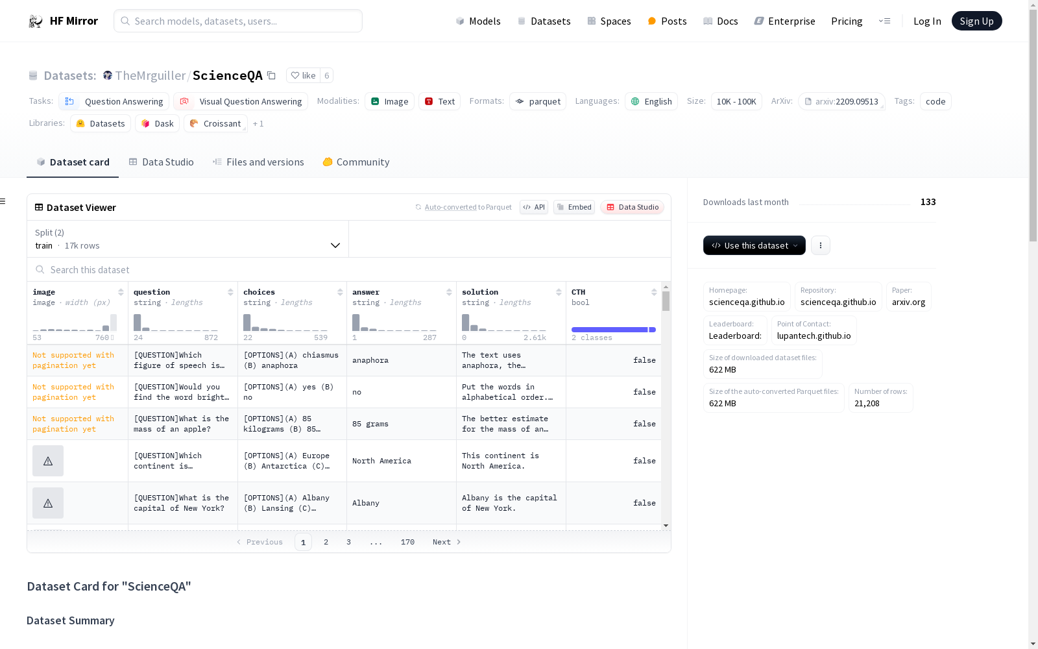Sort by the answer column

[449, 293]
